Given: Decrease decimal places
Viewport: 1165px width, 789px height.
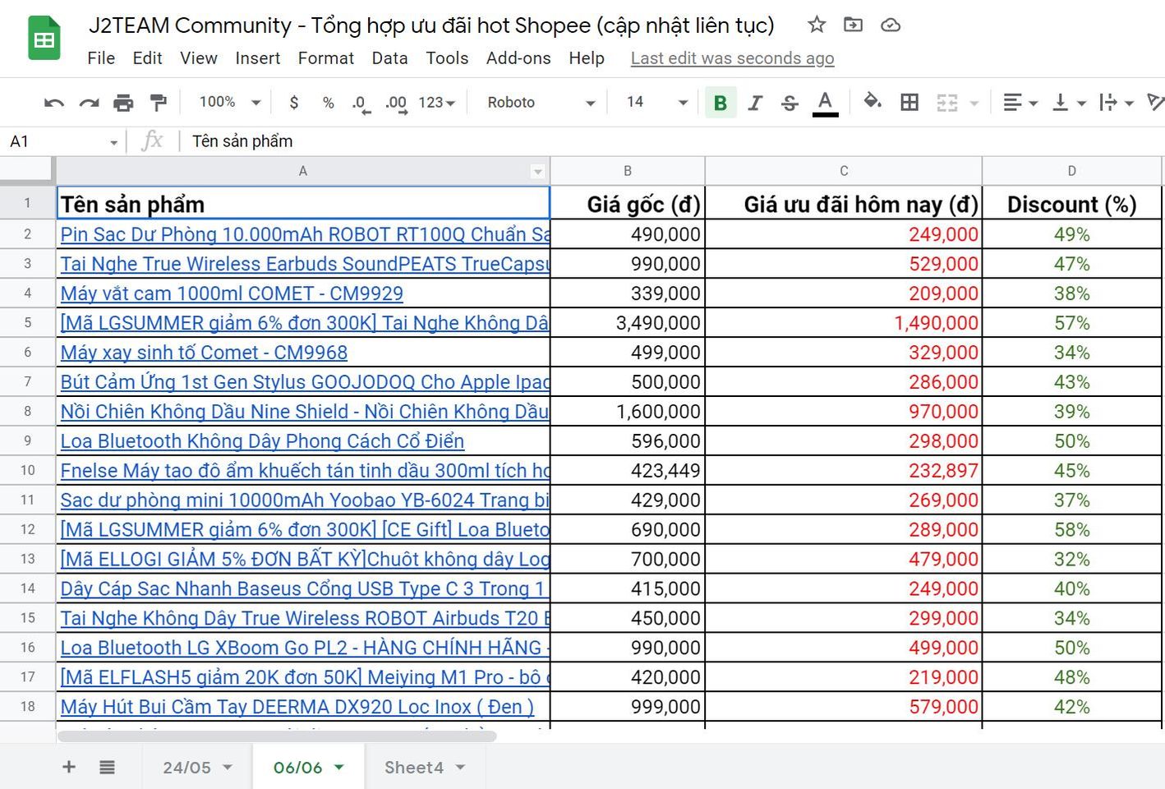Looking at the screenshot, I should (361, 104).
